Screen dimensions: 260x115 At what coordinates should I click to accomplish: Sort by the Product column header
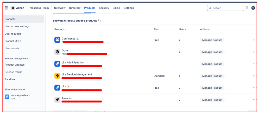click(x=60, y=29)
